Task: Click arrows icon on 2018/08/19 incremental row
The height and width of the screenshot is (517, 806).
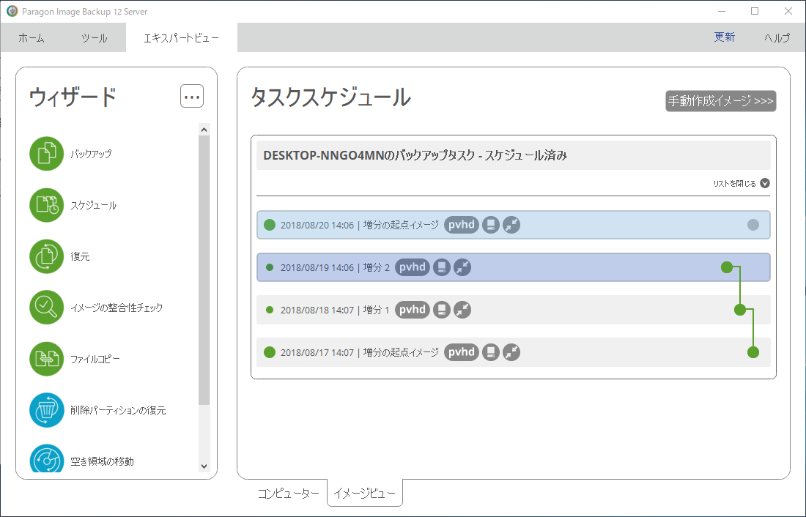Action: point(462,267)
